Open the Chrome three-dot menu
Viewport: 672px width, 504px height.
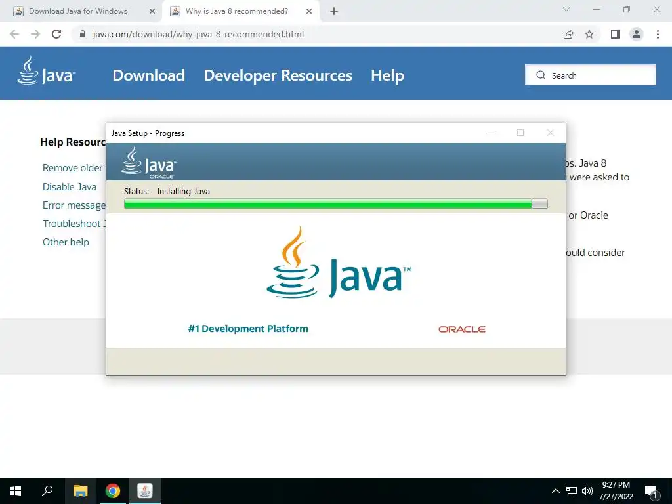pos(658,34)
